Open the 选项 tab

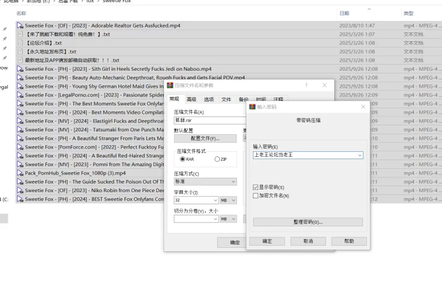(x=209, y=99)
